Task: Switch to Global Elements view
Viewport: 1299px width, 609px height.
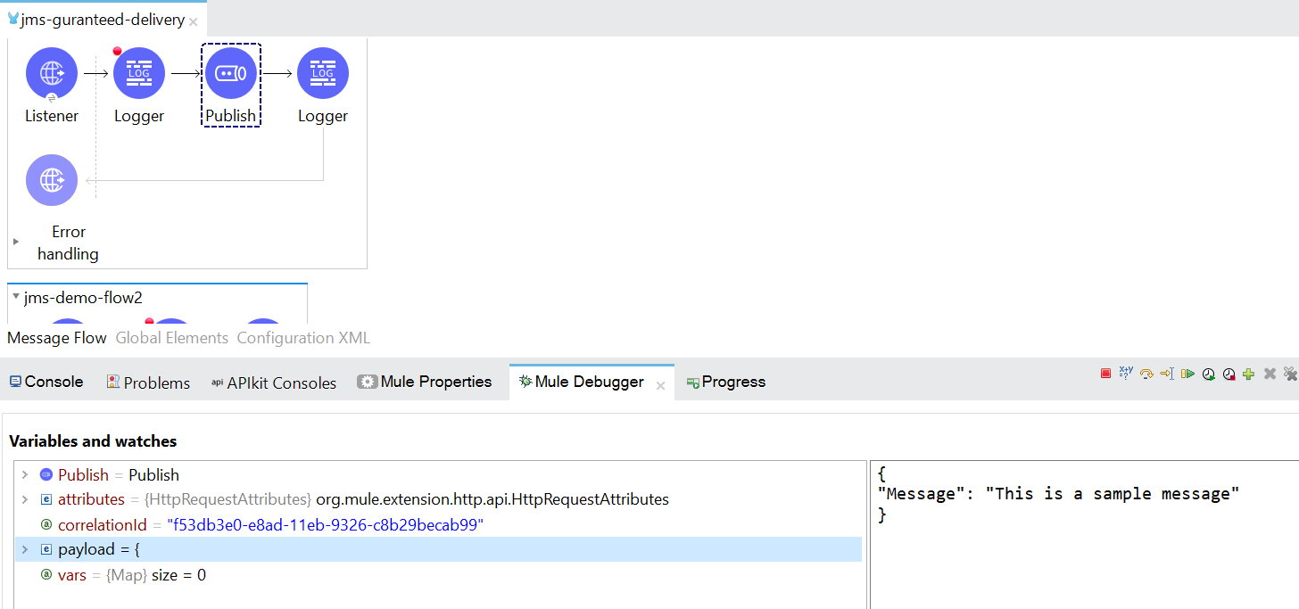Action: click(x=172, y=338)
